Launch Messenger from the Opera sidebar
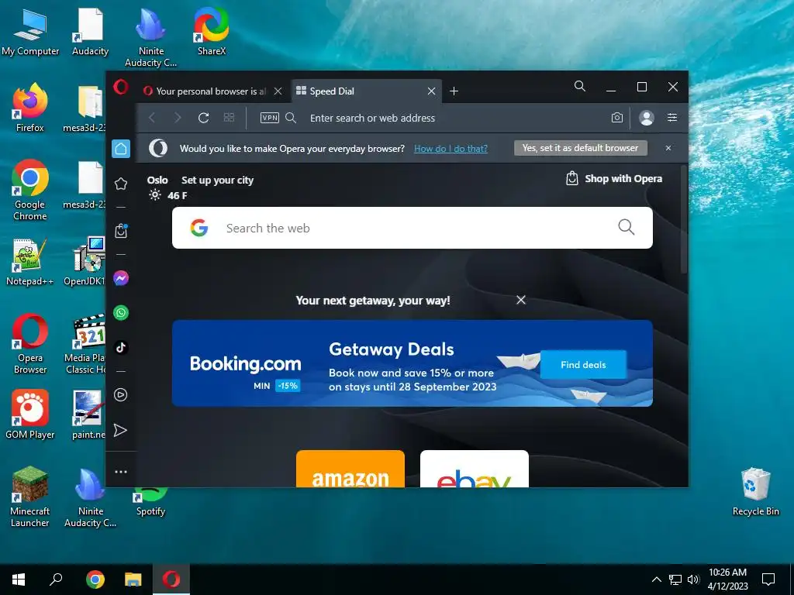This screenshot has width=794, height=595. [x=121, y=278]
